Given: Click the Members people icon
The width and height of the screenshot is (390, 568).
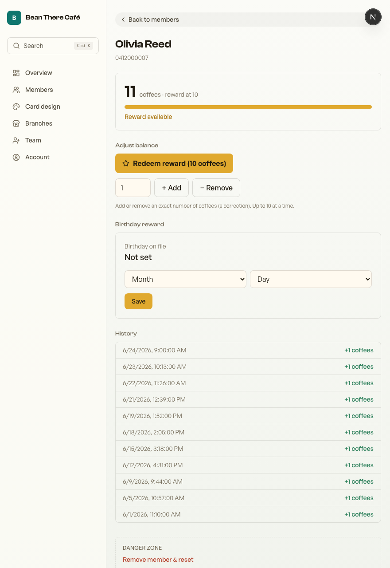Looking at the screenshot, I should tap(16, 90).
